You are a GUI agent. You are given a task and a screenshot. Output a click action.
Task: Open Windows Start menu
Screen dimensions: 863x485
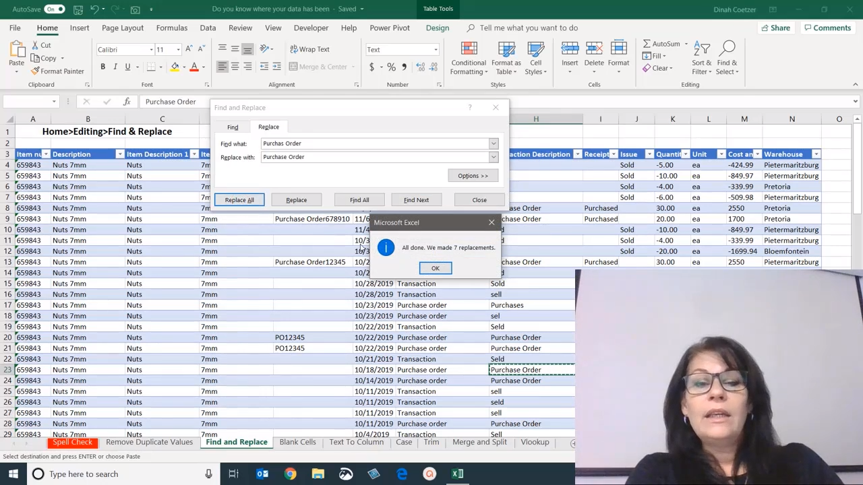coord(13,474)
